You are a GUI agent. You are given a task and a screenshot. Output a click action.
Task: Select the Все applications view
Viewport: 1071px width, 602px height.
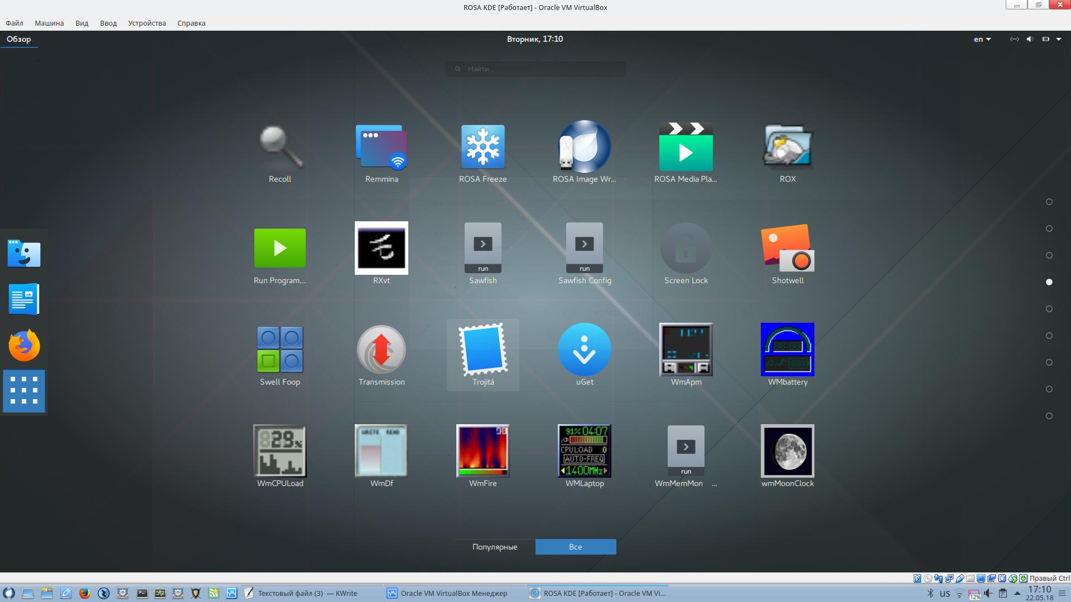pos(576,547)
